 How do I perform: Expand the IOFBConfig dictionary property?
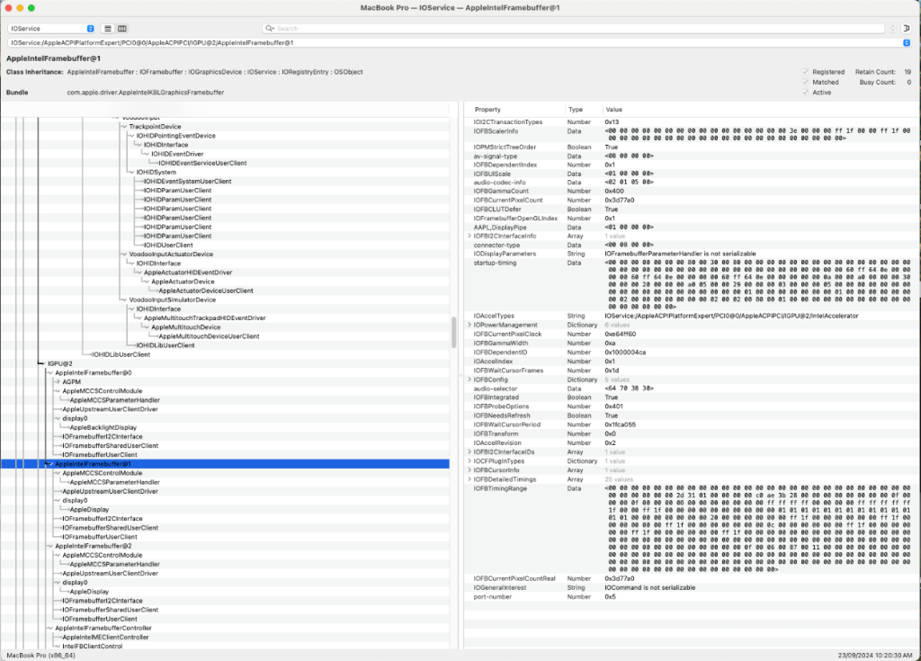click(469, 380)
